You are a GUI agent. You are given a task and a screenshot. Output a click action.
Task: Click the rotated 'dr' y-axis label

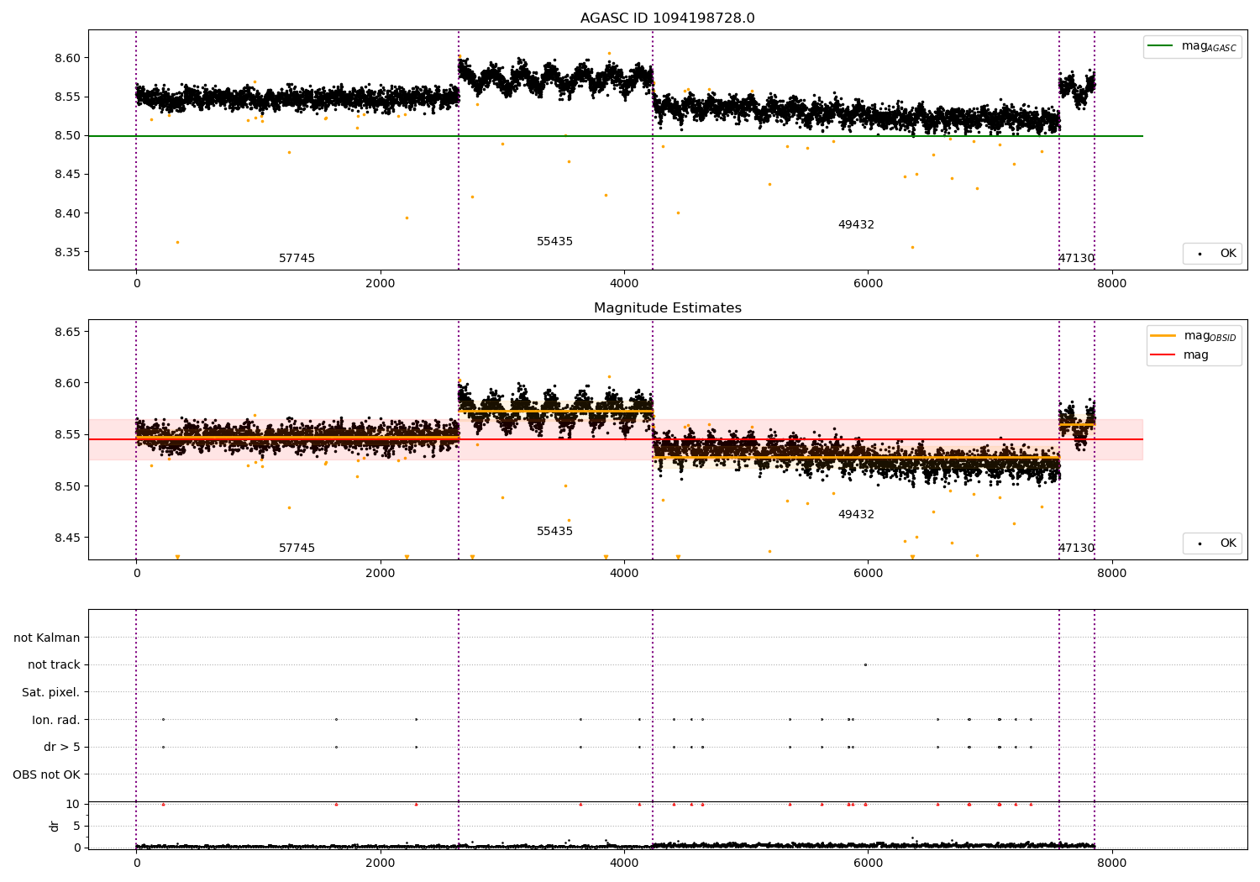point(55,826)
